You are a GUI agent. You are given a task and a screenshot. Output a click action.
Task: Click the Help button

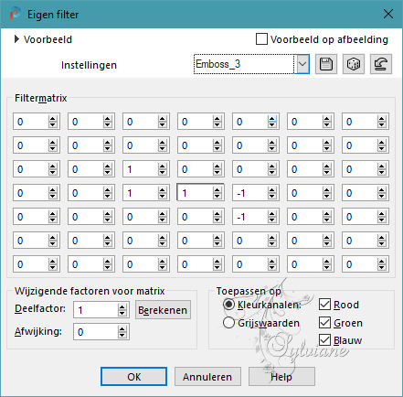(x=281, y=377)
